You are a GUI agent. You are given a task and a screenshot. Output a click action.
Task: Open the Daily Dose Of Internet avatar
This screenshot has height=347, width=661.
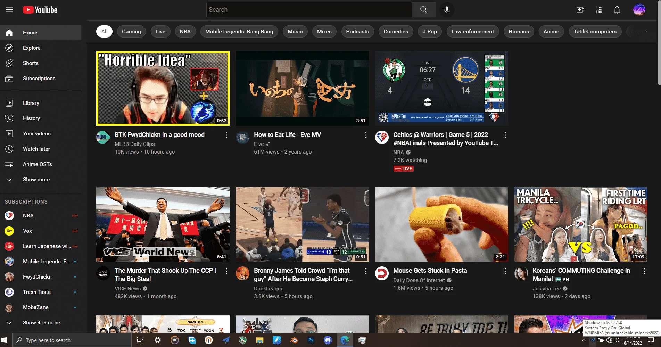[382, 273]
